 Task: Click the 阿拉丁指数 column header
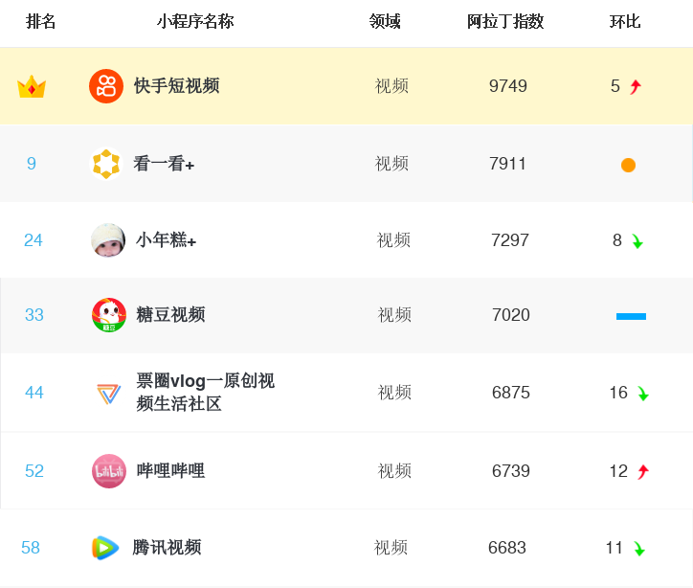click(x=505, y=21)
